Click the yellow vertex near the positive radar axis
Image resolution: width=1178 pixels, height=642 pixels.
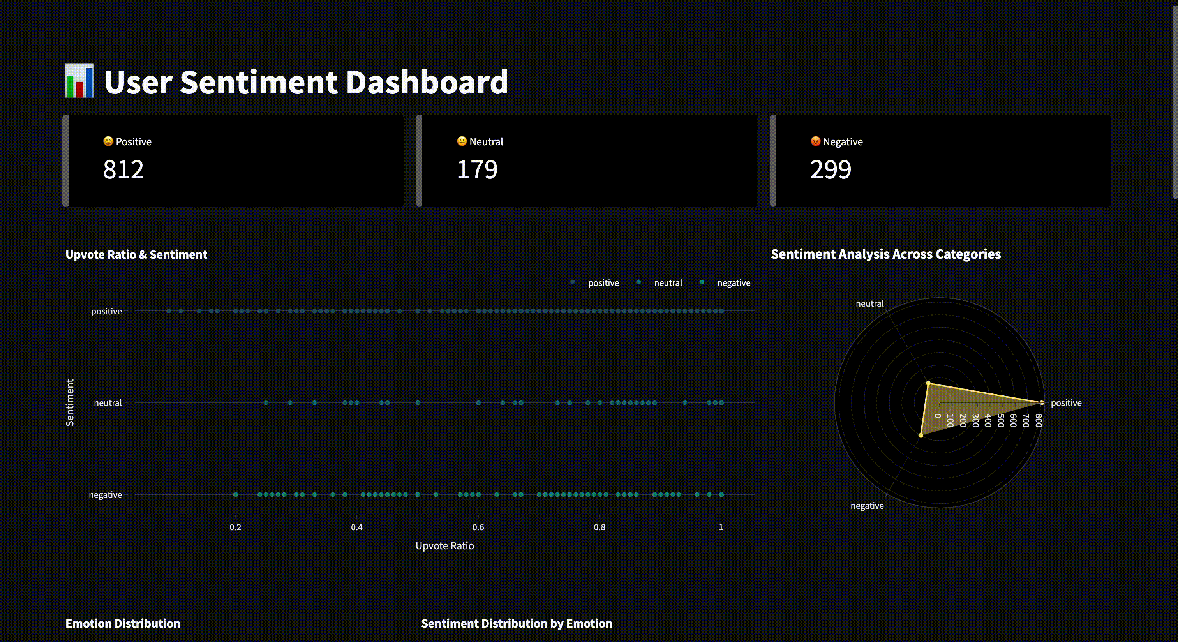point(1041,403)
